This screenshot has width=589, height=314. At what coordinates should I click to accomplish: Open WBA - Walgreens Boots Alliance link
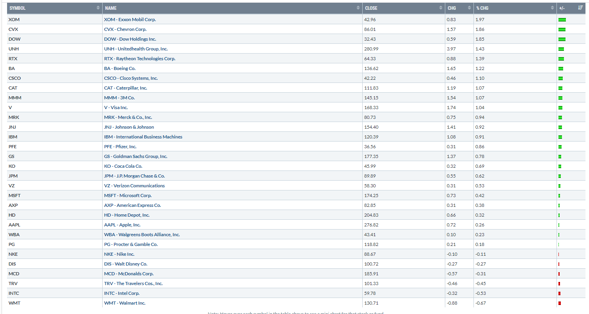coord(142,235)
